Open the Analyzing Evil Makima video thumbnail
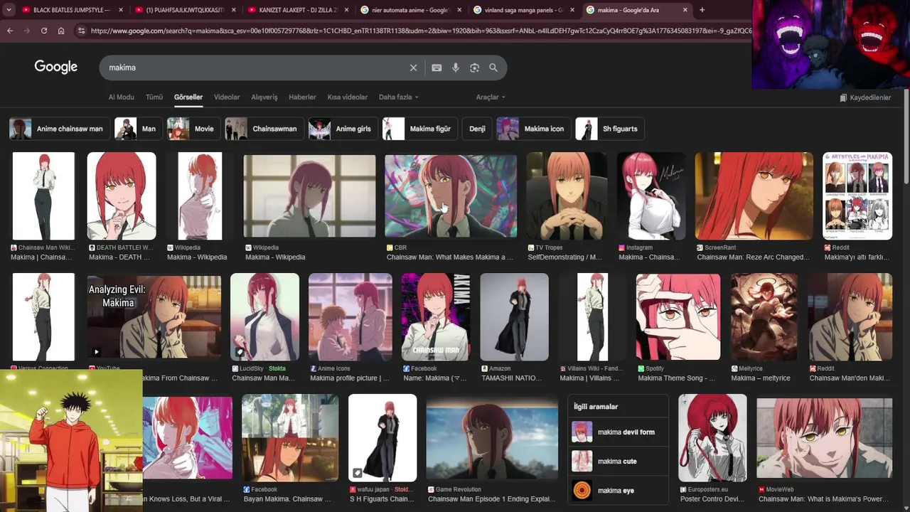The image size is (910, 512). [x=154, y=316]
